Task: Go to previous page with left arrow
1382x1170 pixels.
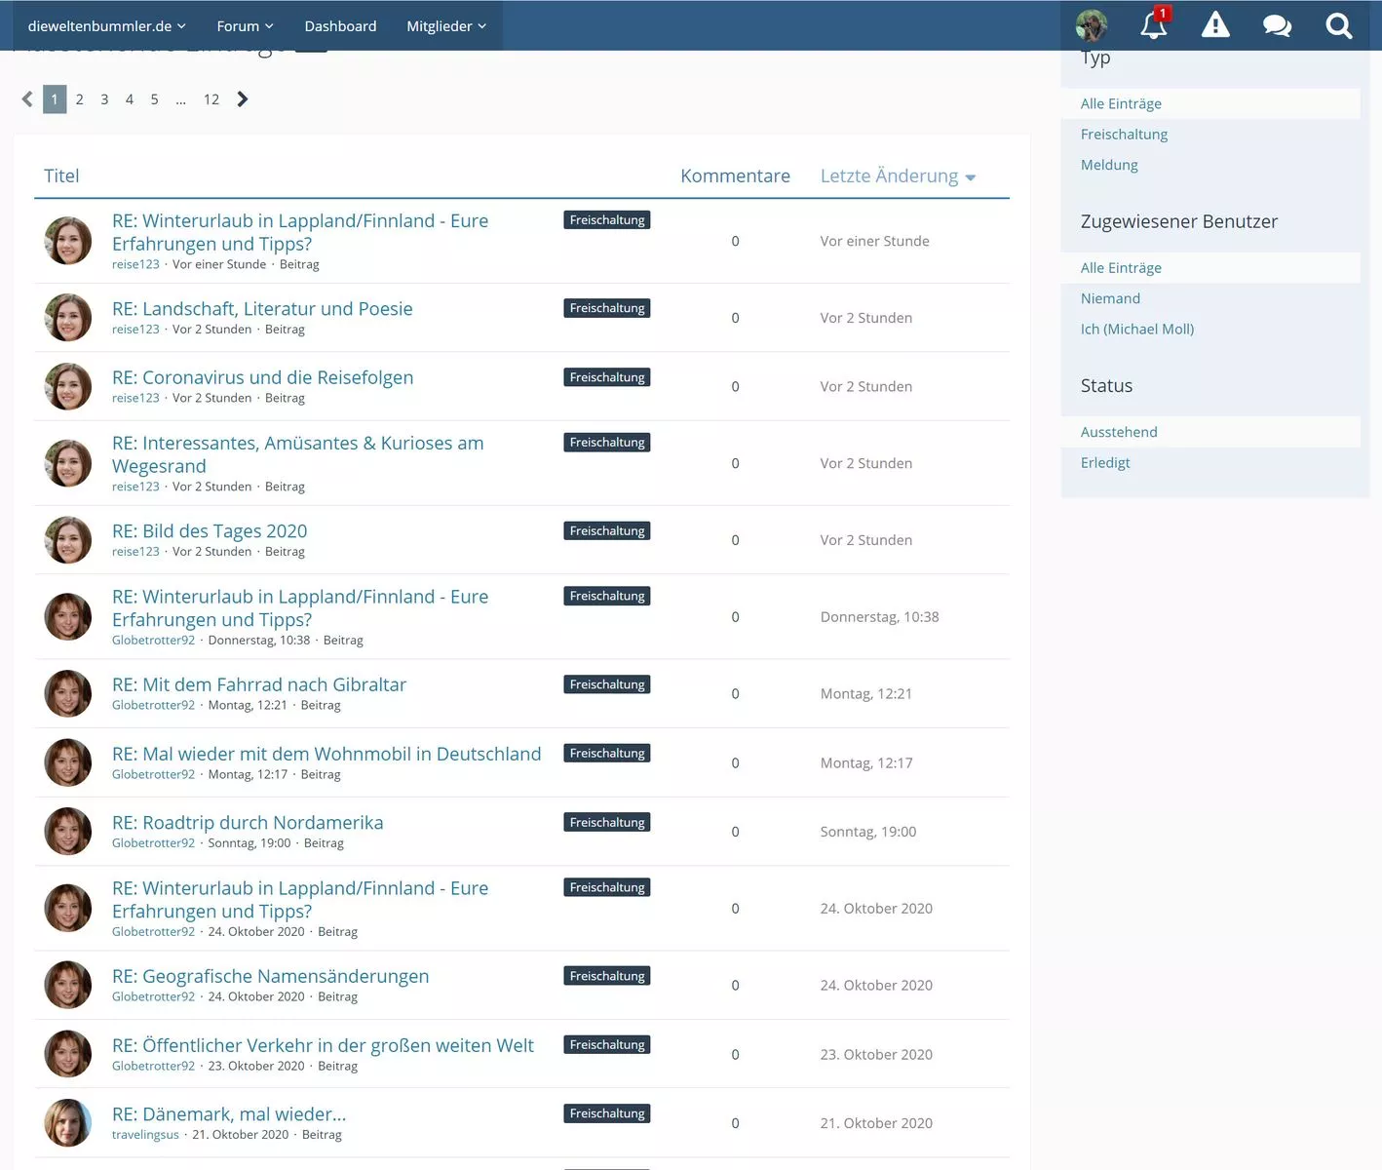Action: tap(27, 99)
